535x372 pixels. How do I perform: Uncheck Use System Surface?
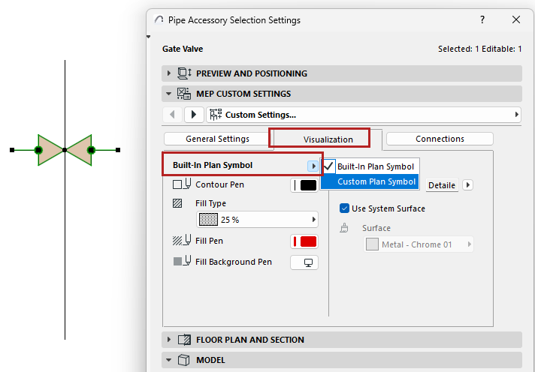pyautogui.click(x=344, y=208)
